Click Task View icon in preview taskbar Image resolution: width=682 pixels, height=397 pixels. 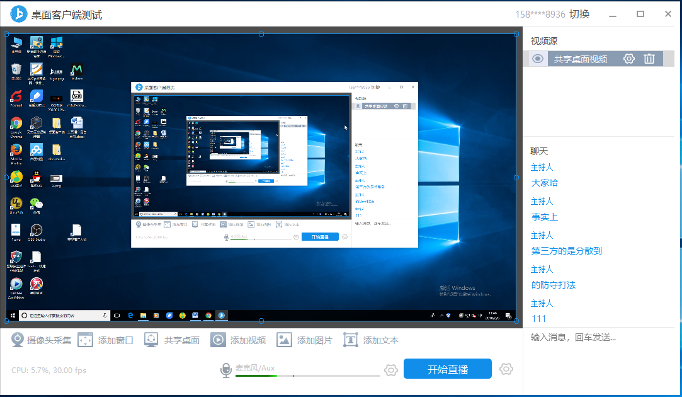click(117, 315)
